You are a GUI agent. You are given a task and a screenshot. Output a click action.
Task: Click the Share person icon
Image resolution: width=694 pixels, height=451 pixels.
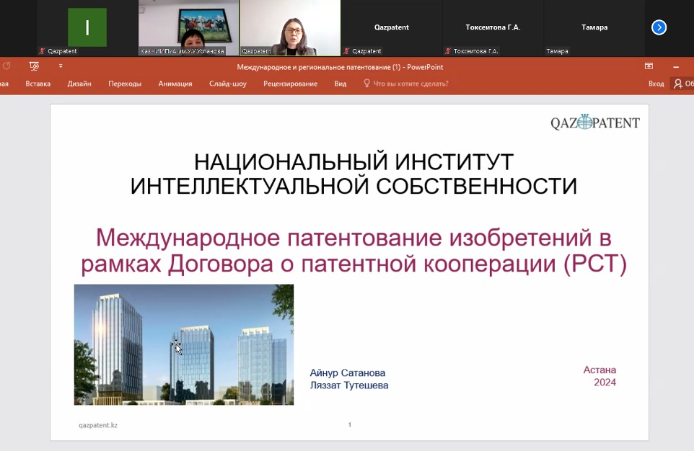[x=678, y=84]
